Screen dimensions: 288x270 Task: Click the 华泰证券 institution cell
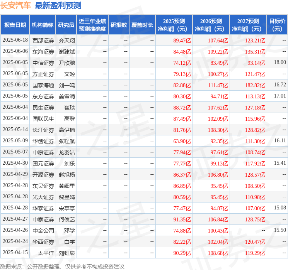[x=43, y=208]
